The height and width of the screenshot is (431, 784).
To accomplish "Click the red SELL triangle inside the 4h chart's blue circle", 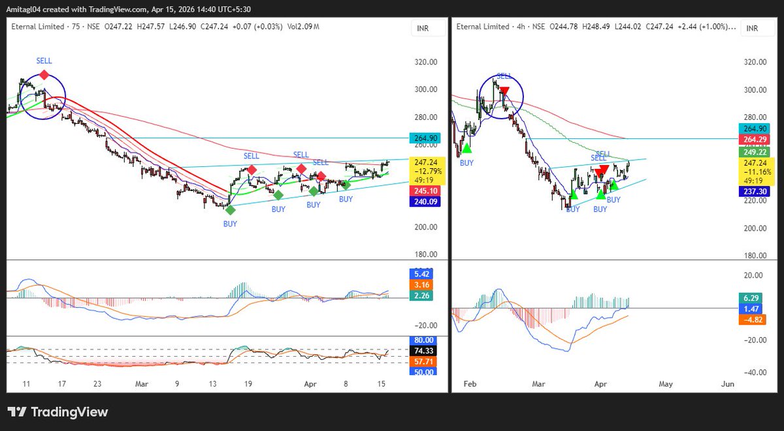I will click(504, 91).
